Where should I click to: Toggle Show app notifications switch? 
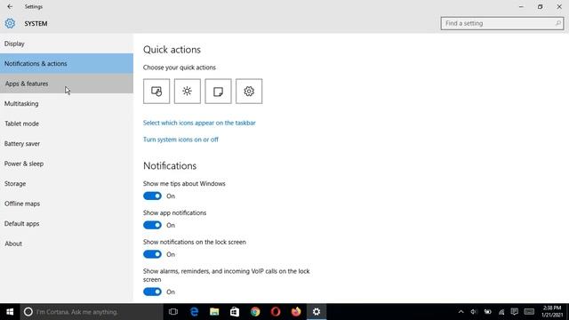coord(152,225)
